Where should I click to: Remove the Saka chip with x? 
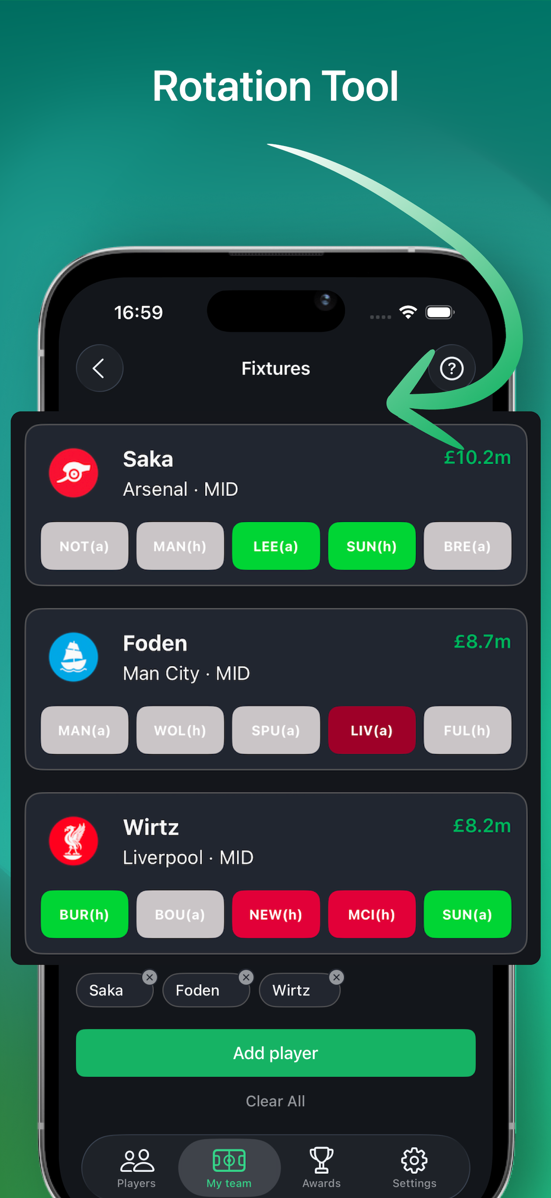(x=150, y=977)
